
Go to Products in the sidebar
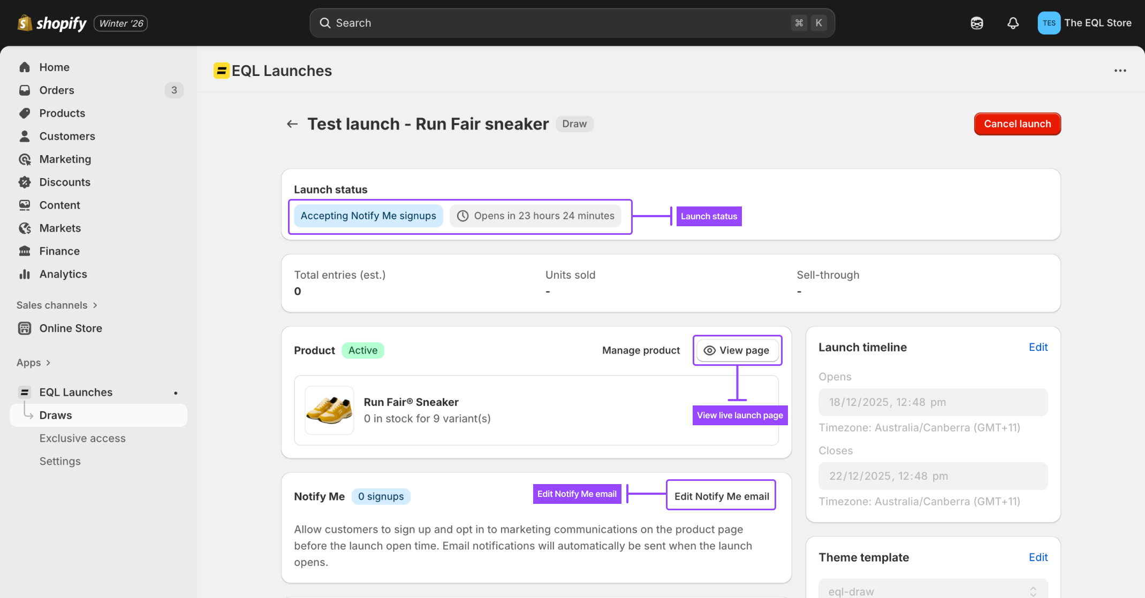(x=62, y=113)
